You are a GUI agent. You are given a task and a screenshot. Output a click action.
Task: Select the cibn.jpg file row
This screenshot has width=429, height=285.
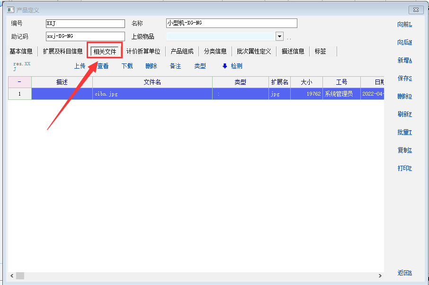tap(152, 94)
